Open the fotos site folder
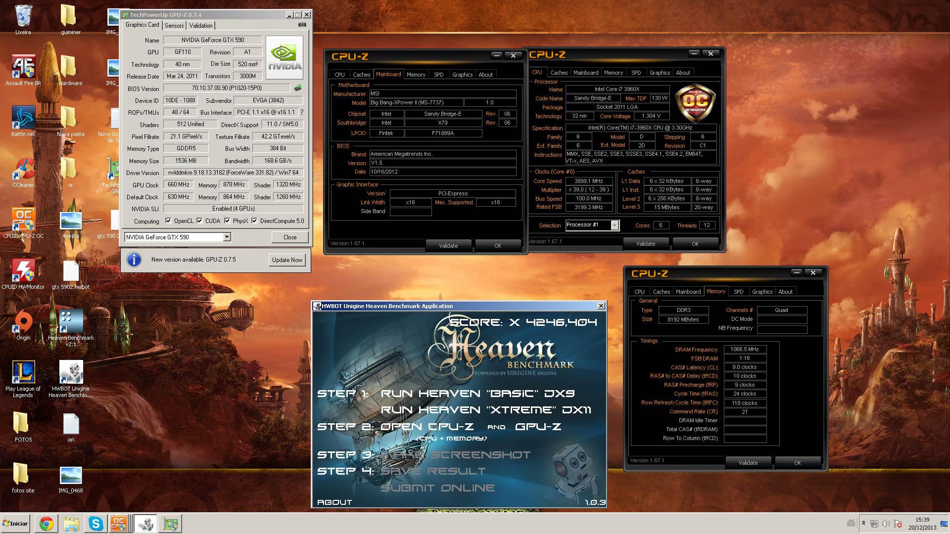950x534 pixels. tap(23, 478)
